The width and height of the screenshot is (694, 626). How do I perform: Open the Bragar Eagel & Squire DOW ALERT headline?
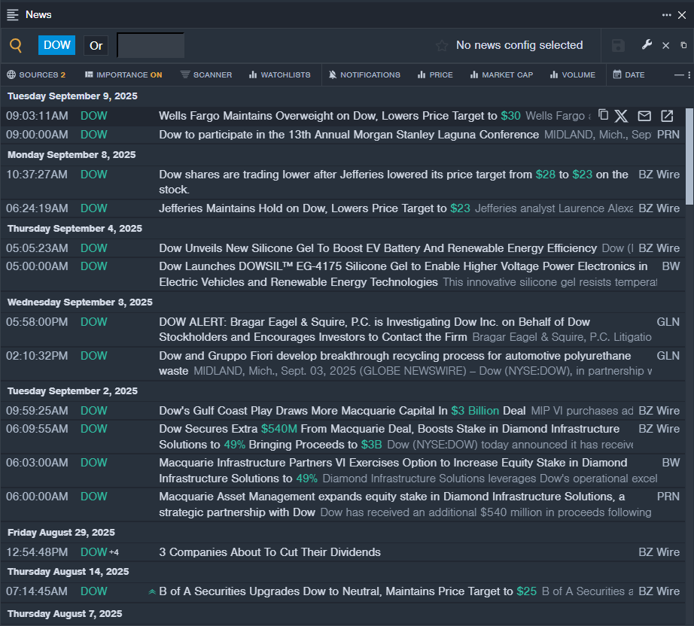(x=374, y=330)
